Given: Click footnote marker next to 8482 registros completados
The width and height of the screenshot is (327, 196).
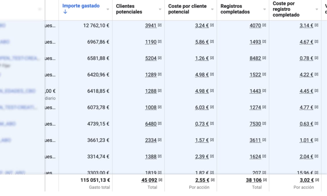Looking at the screenshot, I should coord(264,58).
